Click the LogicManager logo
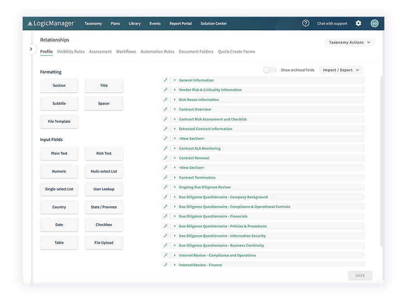Viewport: 407px width, 302px height. point(51,23)
